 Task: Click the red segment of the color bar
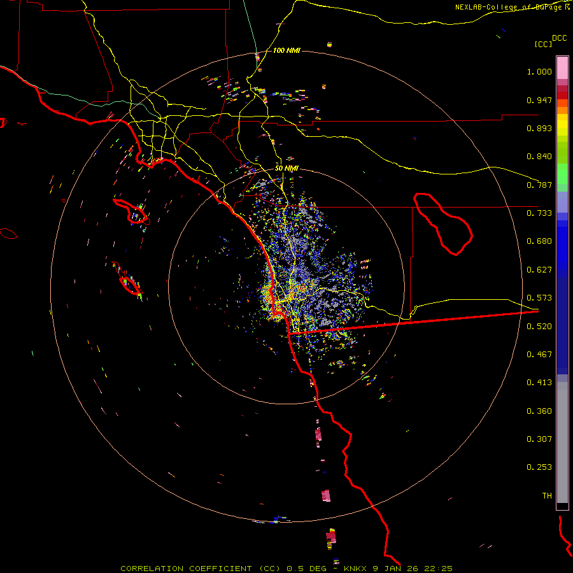pos(562,95)
